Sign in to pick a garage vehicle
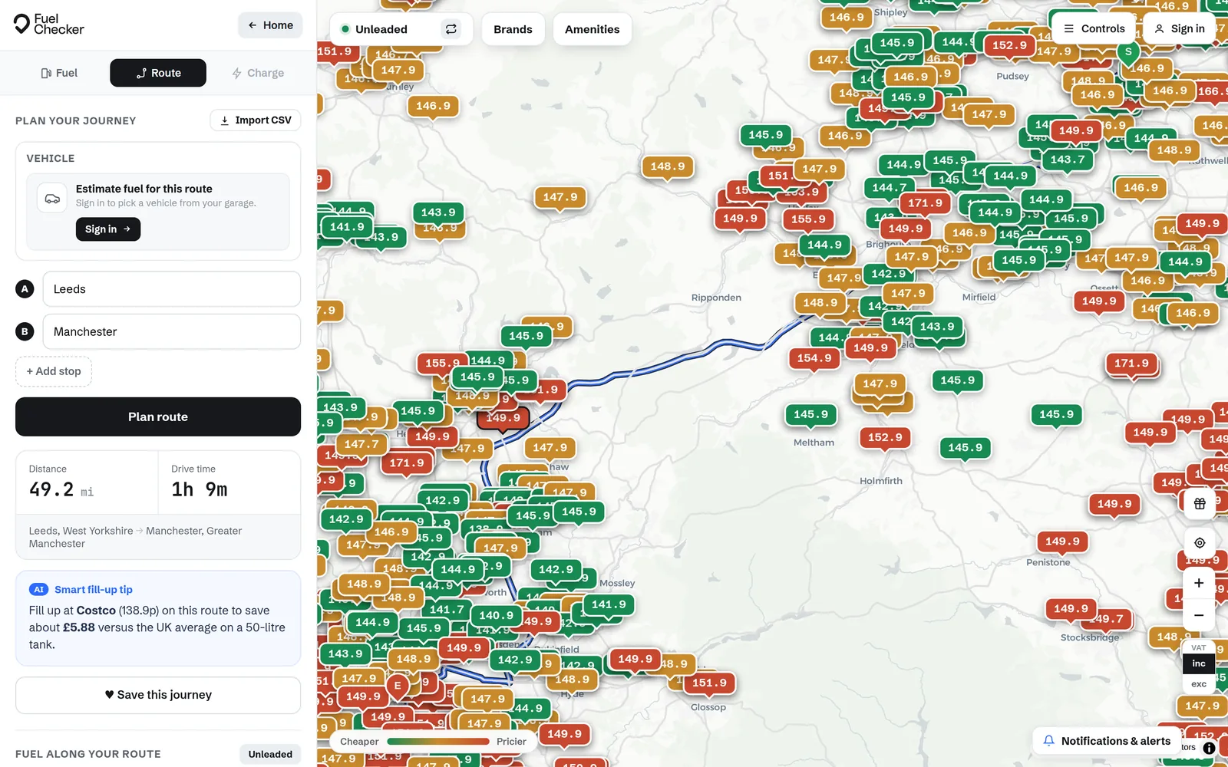Image resolution: width=1228 pixels, height=767 pixels. point(108,229)
